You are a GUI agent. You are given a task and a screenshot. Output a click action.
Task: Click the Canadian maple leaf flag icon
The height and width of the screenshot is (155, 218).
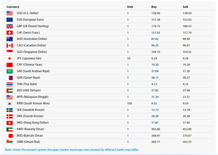point(10,45)
